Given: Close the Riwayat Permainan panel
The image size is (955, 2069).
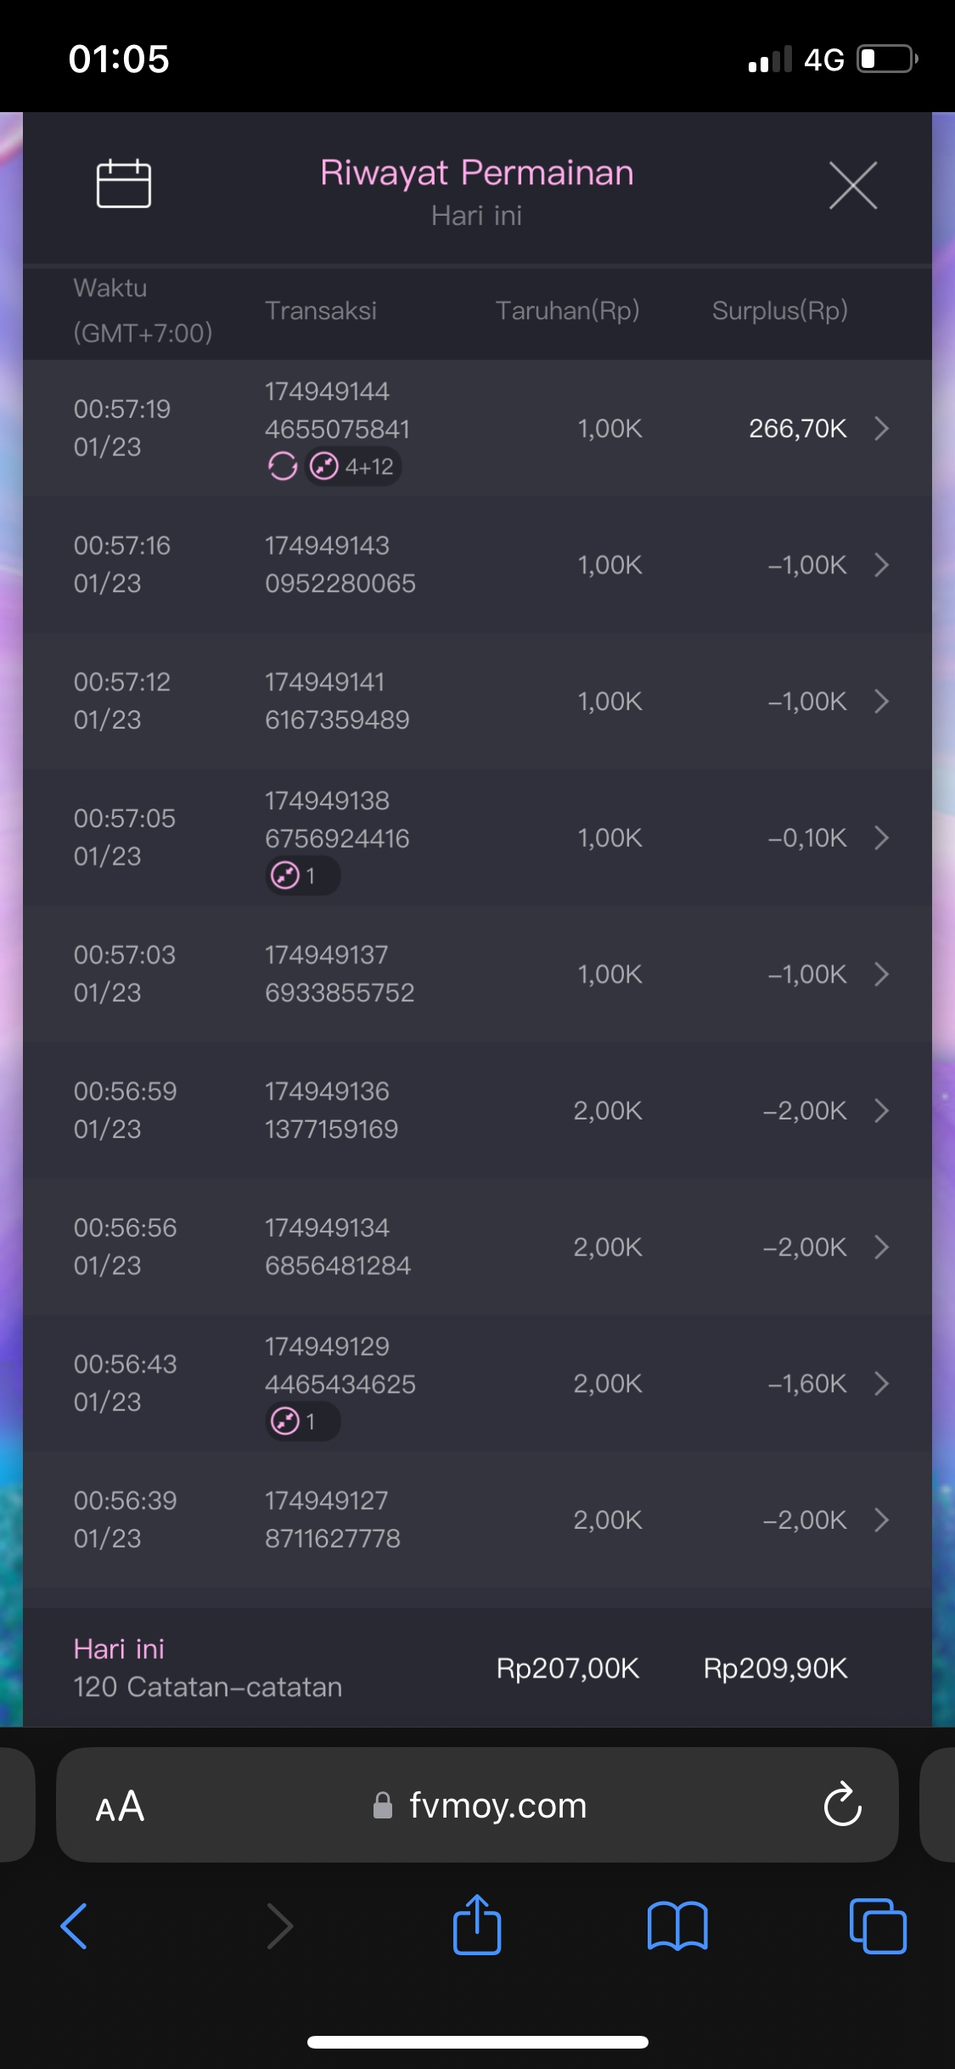Looking at the screenshot, I should (x=852, y=185).
